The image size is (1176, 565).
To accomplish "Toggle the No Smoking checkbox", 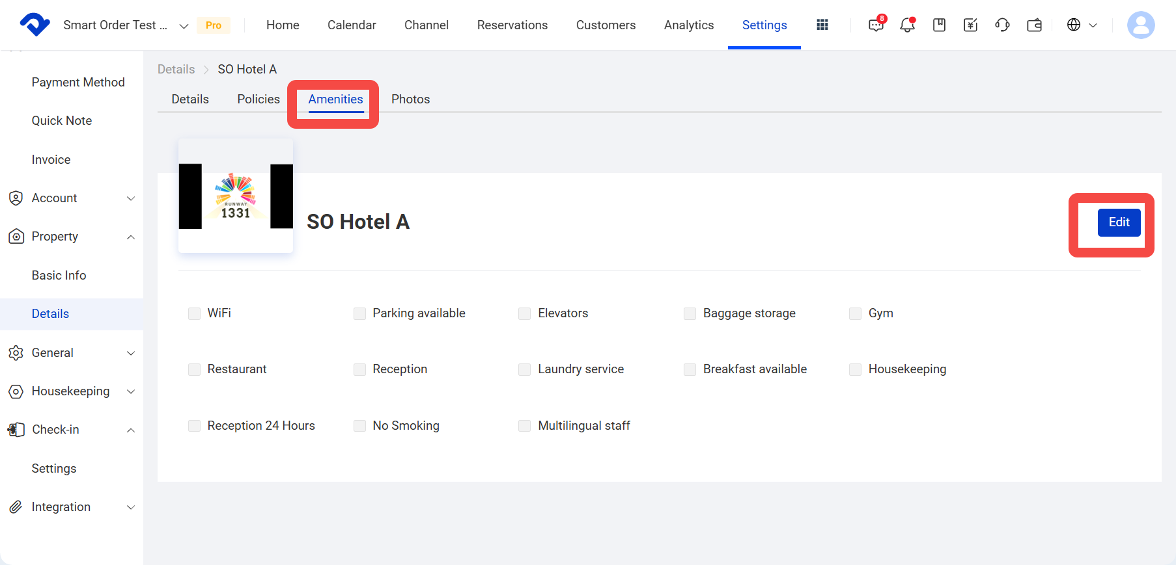I will [x=359, y=426].
